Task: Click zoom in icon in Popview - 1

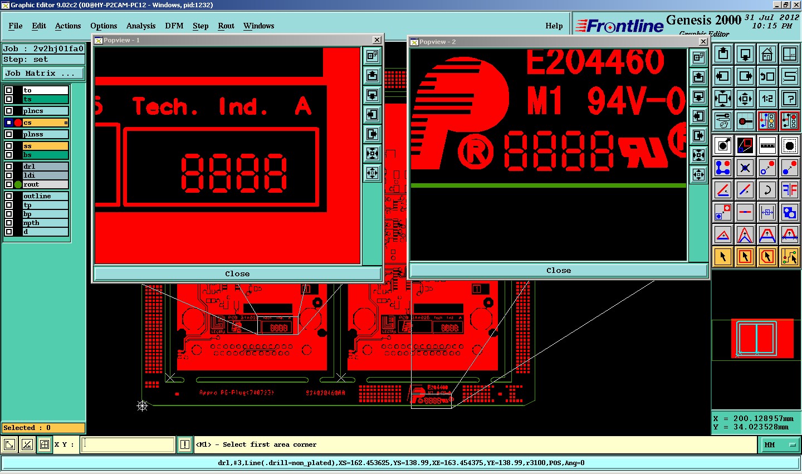Action: coord(373,153)
